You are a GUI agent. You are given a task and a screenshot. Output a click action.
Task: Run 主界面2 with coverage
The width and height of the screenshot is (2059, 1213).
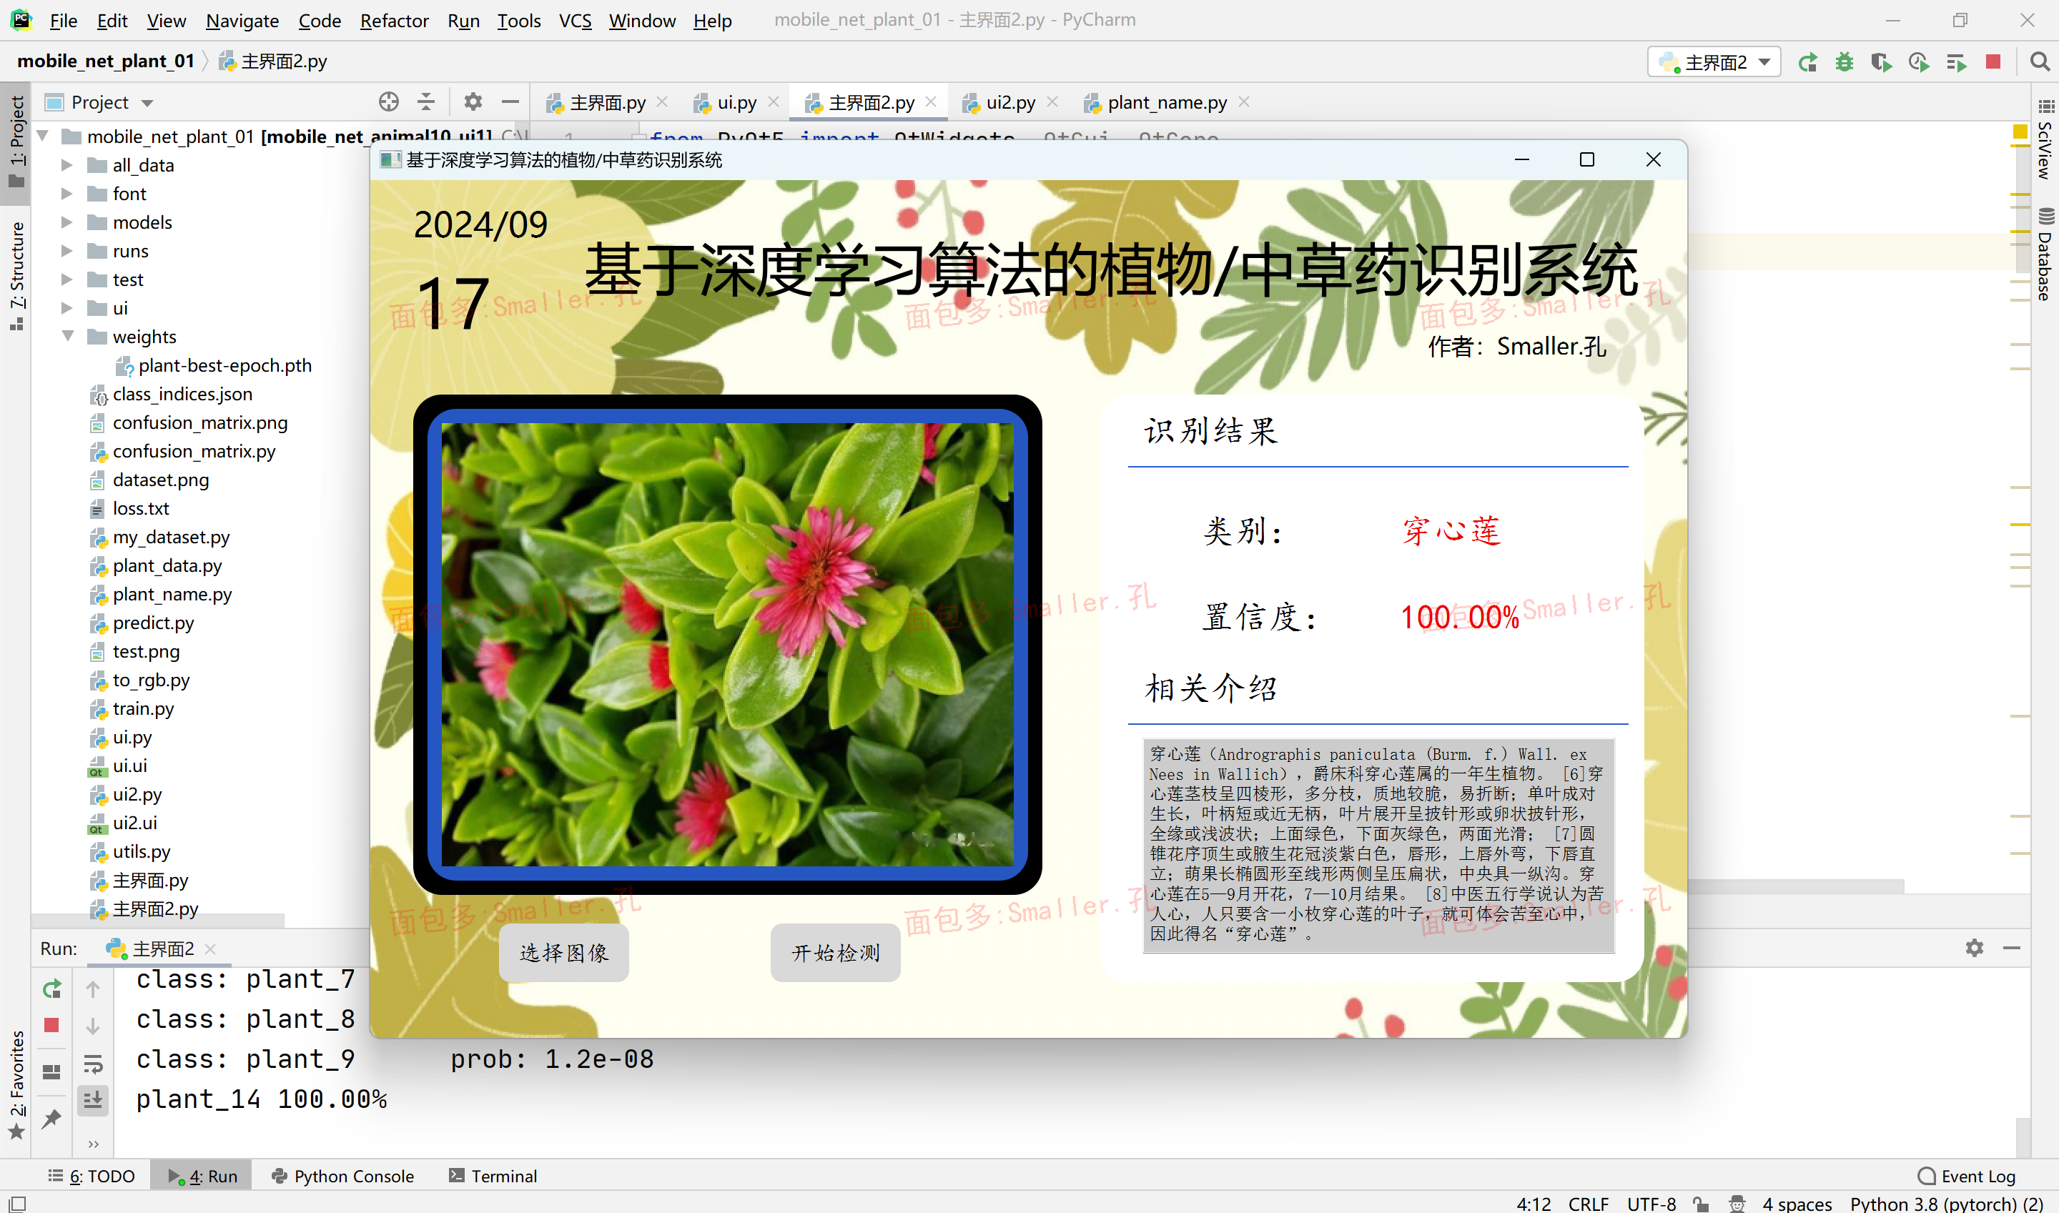tap(1881, 62)
